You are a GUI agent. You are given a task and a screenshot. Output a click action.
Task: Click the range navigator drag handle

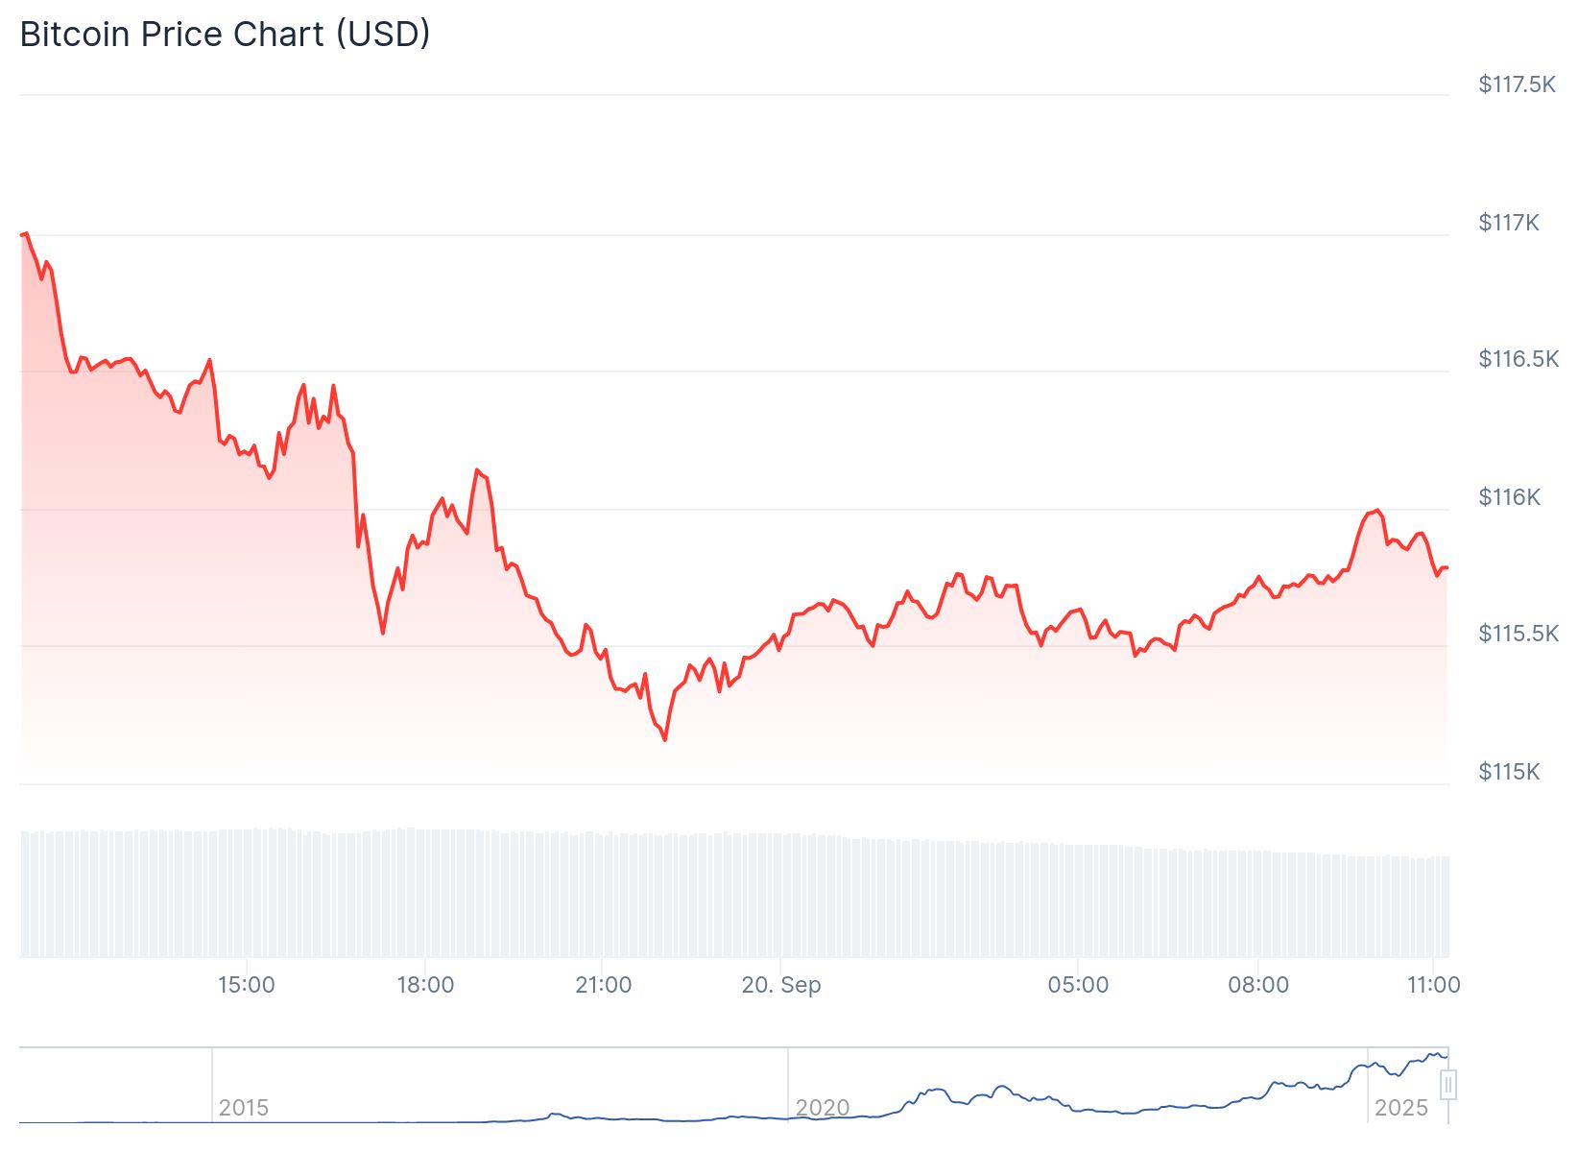click(x=1447, y=1085)
